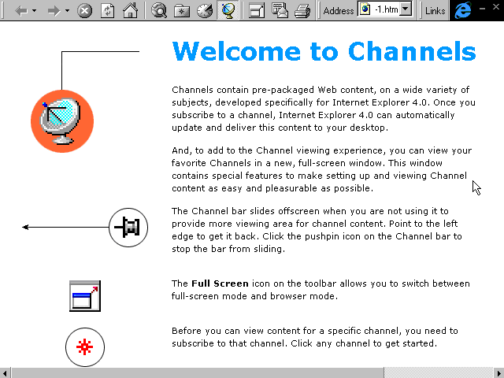Screen dimensions: 504x378
Task: Open the Search pane icon
Action: pos(159,10)
